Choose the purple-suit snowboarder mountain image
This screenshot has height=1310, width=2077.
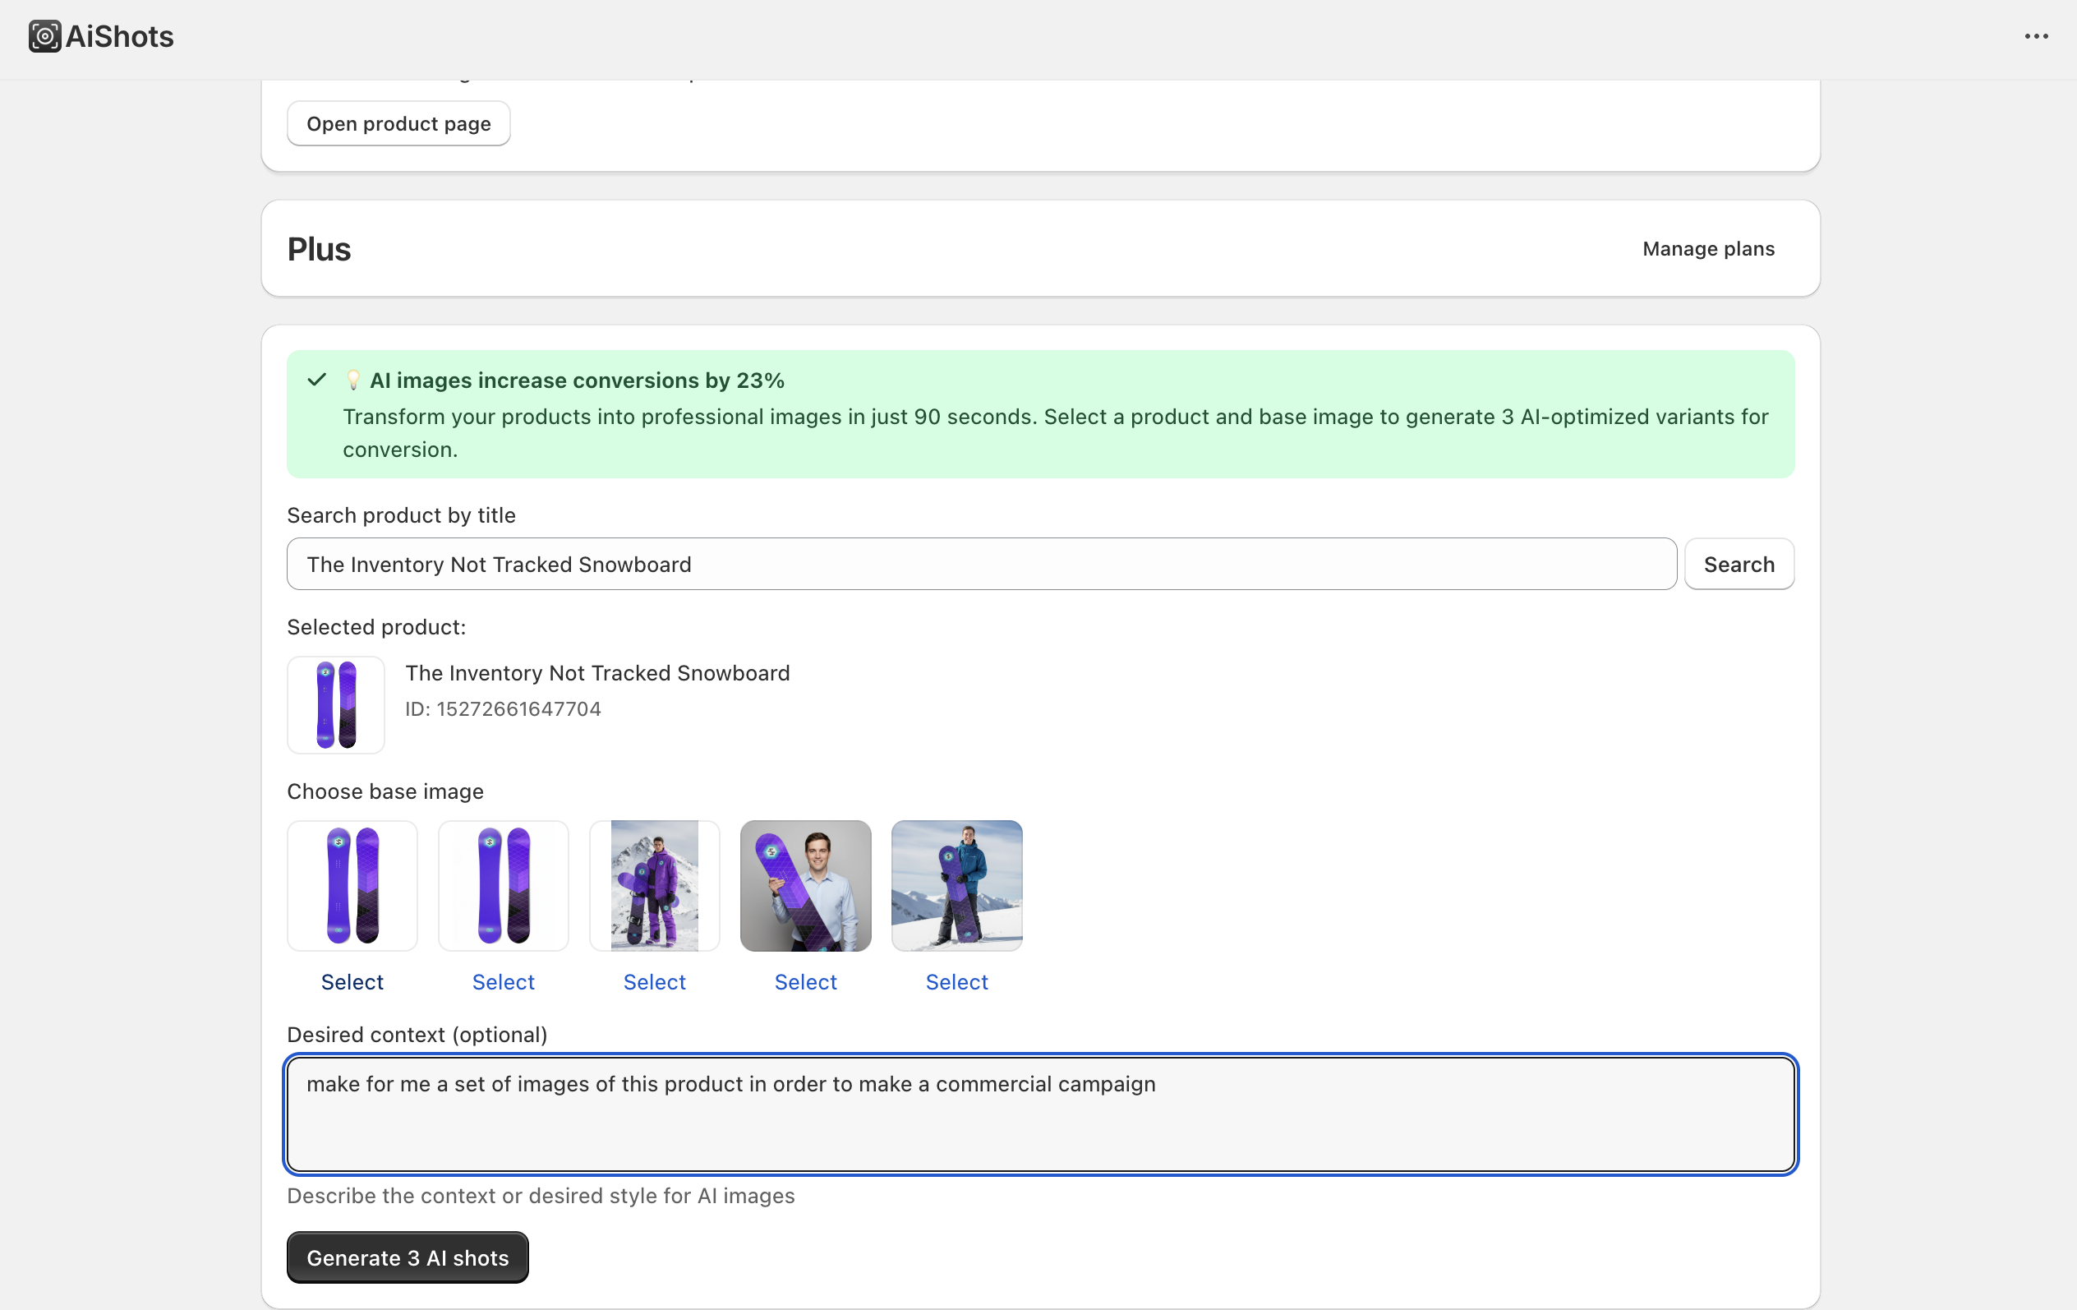coord(654,885)
